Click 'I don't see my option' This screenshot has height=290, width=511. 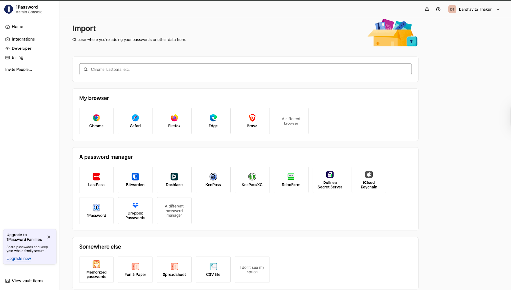(x=252, y=270)
